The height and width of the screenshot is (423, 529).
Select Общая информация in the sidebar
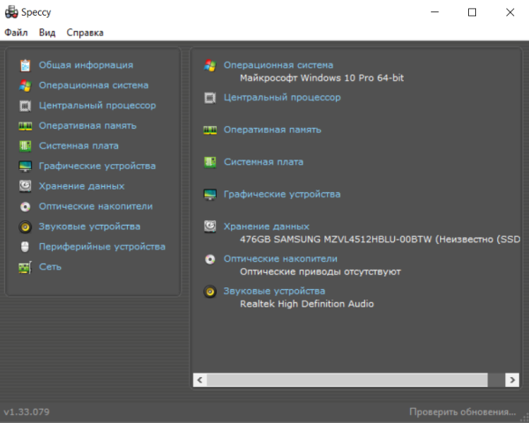(x=86, y=64)
